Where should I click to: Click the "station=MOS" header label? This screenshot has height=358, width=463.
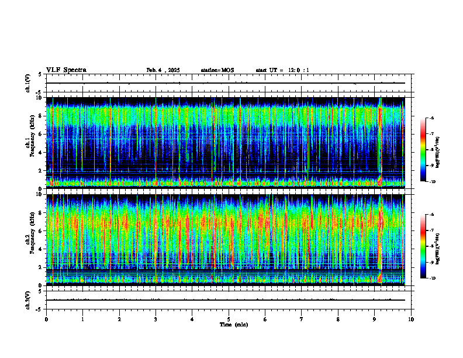[217, 70]
